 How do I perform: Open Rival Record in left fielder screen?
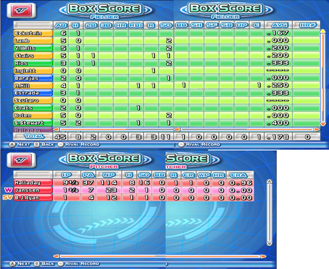79,144
